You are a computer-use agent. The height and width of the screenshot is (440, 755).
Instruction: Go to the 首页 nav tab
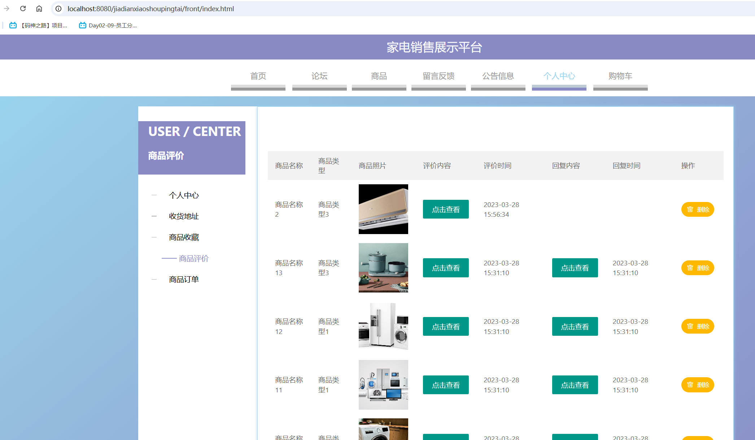point(258,76)
